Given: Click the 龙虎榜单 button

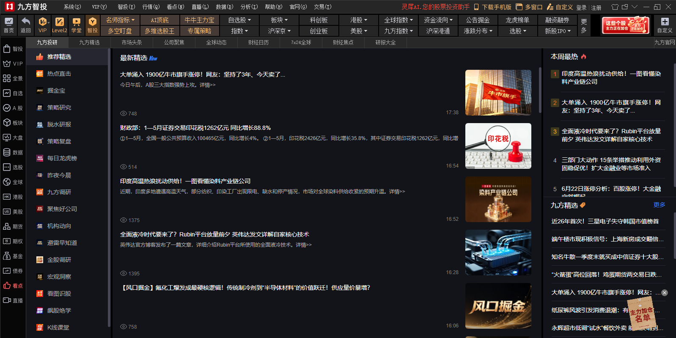Looking at the screenshot, I should [517, 20].
